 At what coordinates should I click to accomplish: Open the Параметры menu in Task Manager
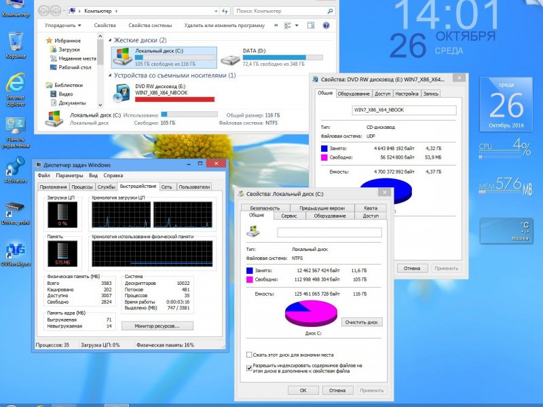point(70,176)
